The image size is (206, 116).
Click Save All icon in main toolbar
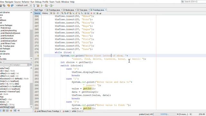coord(4,5)
